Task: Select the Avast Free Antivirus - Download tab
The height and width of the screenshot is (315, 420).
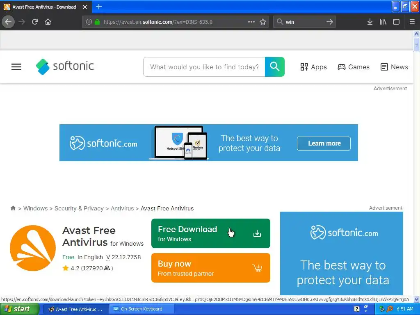Action: (x=44, y=7)
